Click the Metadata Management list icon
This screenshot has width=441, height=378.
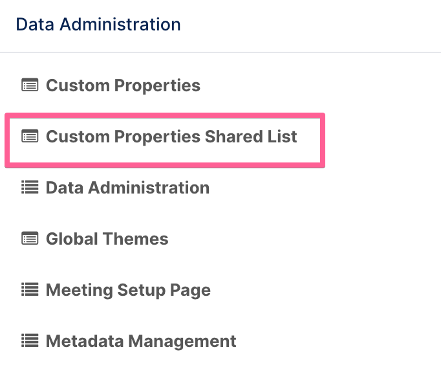click(30, 340)
